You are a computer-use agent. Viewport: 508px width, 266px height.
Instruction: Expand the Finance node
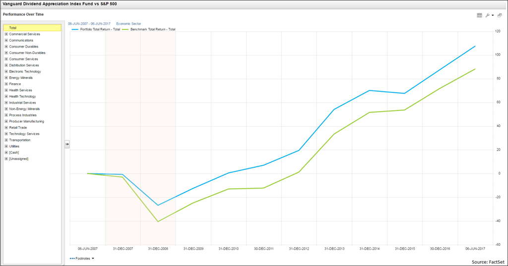tap(6, 84)
